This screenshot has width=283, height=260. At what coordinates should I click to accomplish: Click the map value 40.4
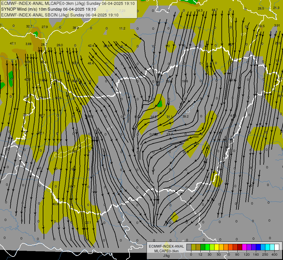43,62
